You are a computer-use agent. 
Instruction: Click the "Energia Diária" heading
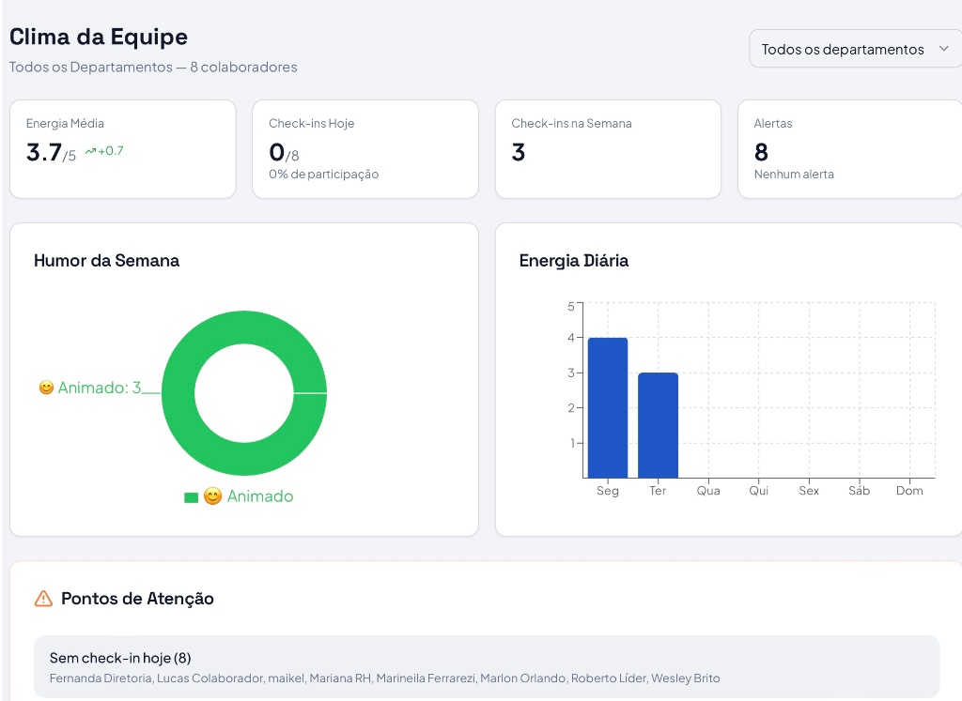574,261
